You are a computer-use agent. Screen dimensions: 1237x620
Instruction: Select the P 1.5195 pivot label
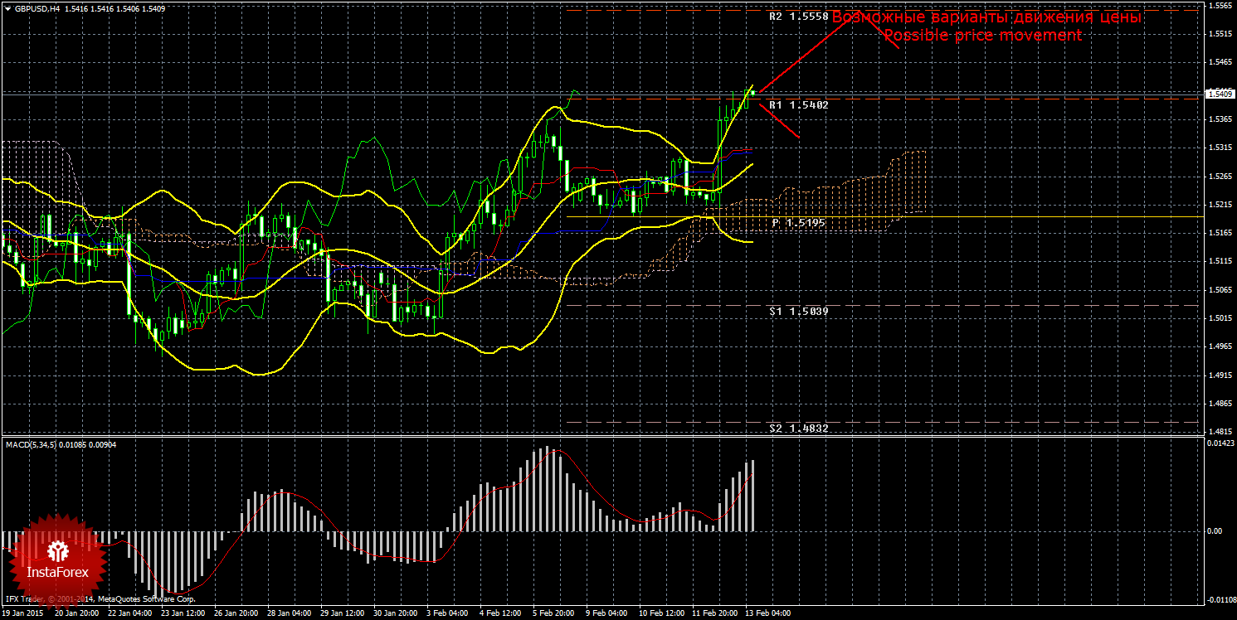tap(798, 223)
